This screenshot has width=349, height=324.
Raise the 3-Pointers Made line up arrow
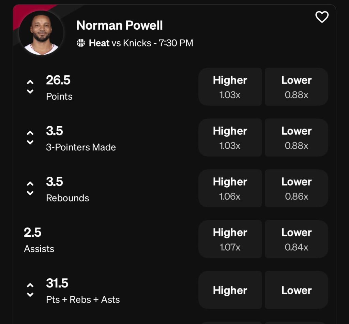[30, 133]
